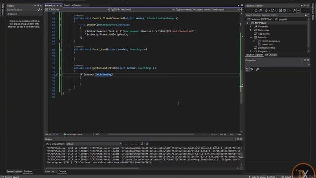The height and width of the screenshot is (178, 316).
Task: Collapse All in Solution Explorer toolbar
Action: (280, 10)
